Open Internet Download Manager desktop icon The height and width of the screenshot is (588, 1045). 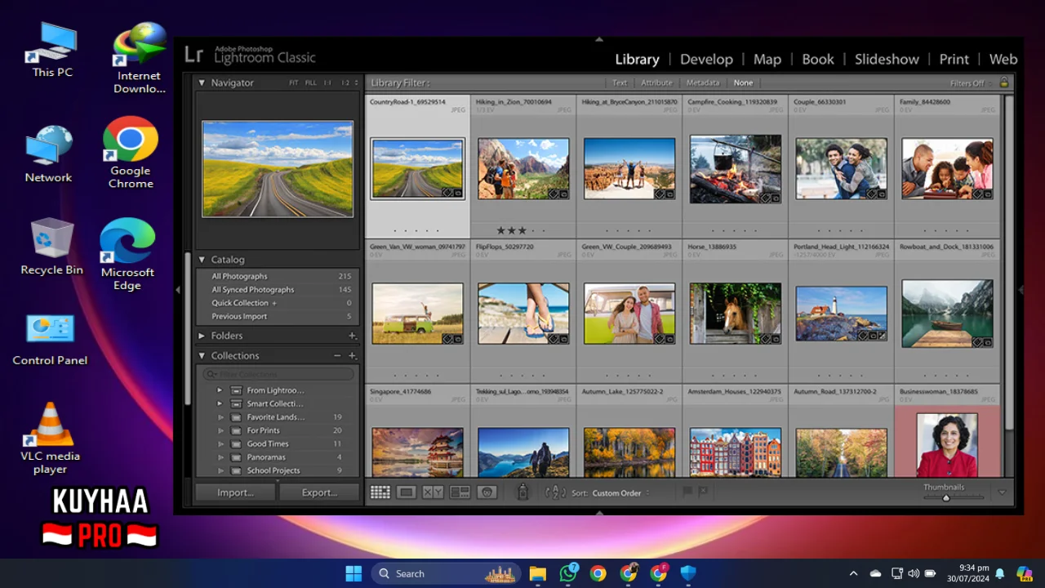click(139, 58)
